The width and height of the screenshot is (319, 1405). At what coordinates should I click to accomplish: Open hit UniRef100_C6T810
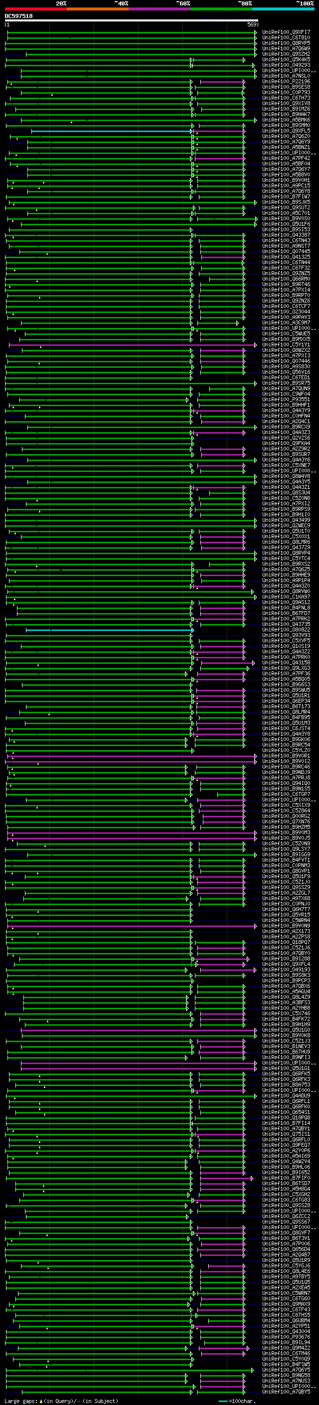(x=286, y=38)
